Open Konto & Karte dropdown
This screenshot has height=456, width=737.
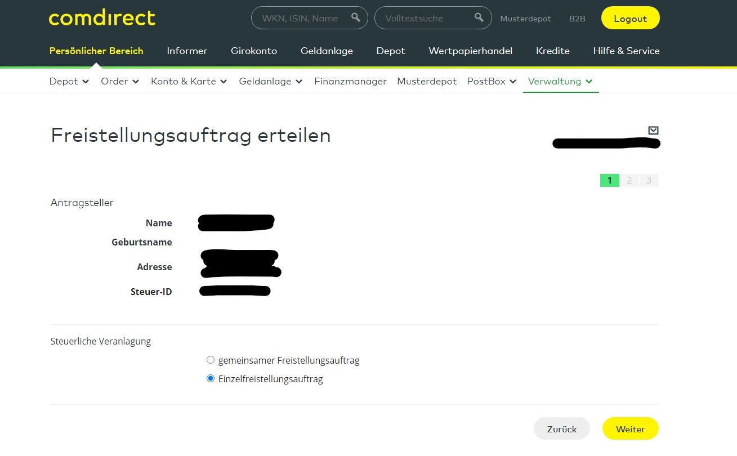pyautogui.click(x=189, y=82)
